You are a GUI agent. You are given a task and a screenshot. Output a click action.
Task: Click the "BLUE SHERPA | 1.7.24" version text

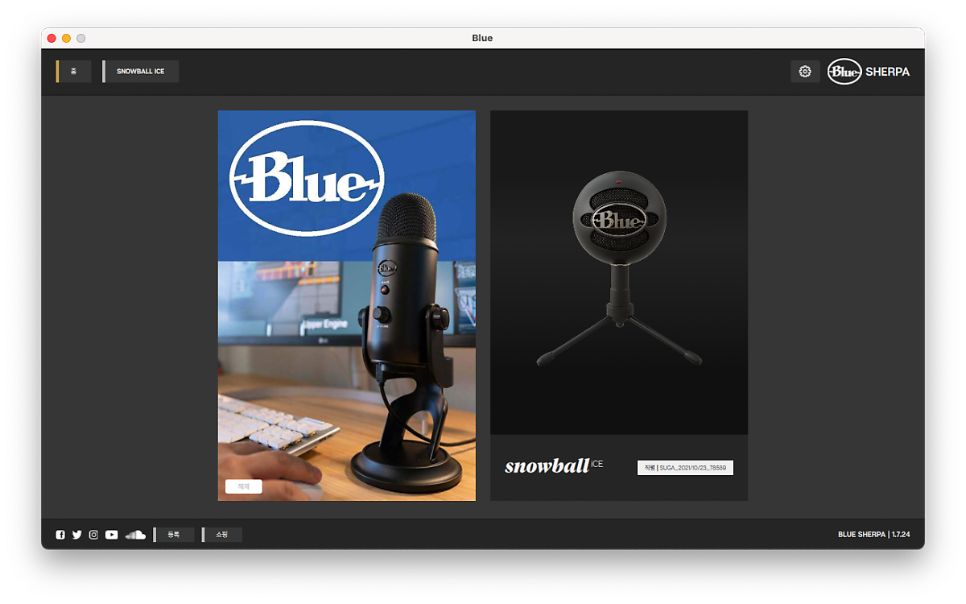point(874,535)
